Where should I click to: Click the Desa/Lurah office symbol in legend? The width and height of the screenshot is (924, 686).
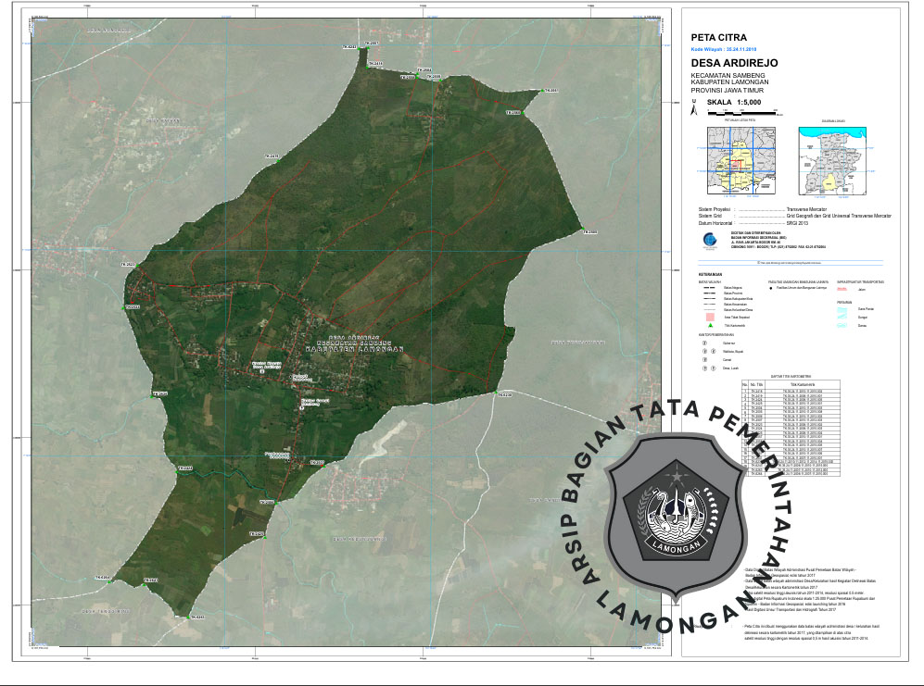(x=704, y=368)
